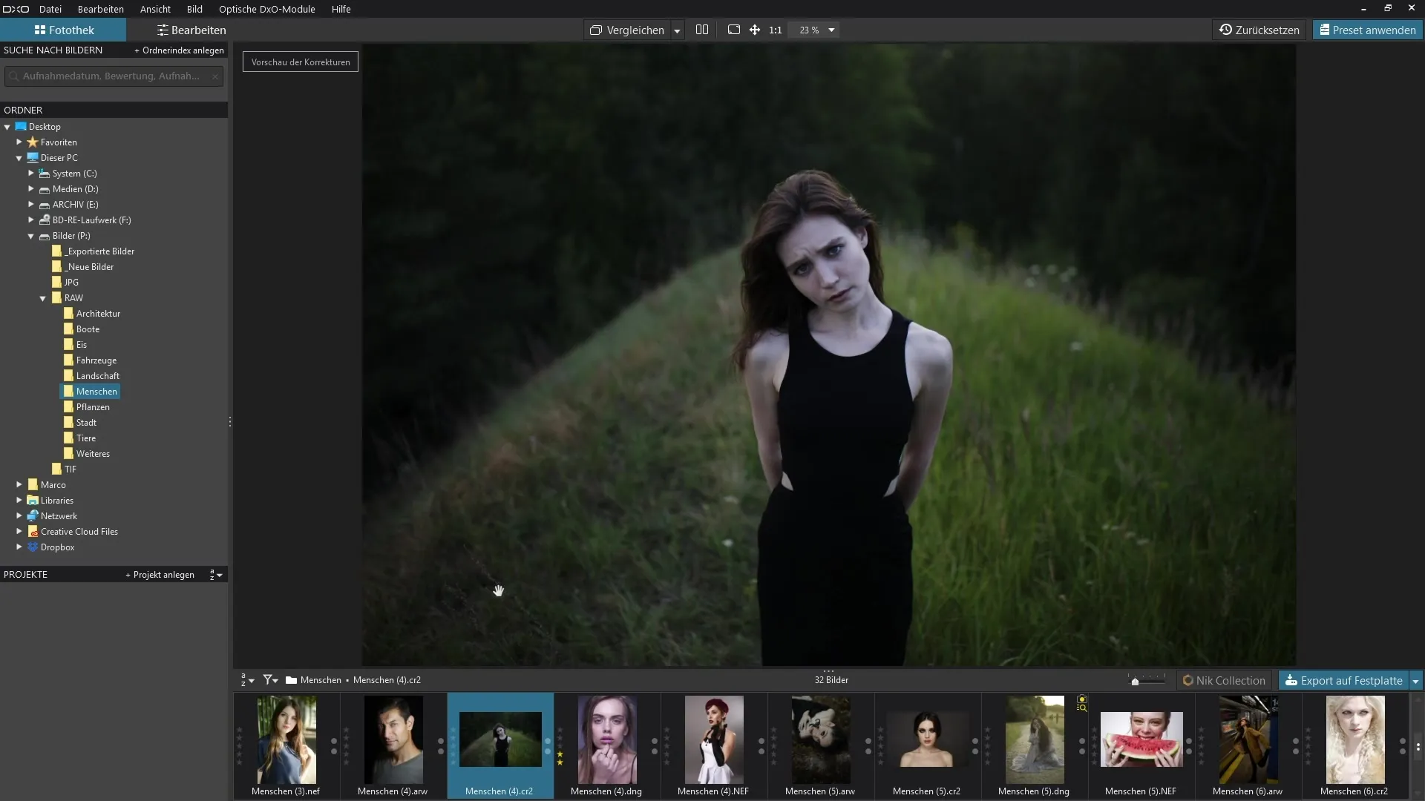
Task: Click the filmstrip vertical scrollbar
Action: (x=1418, y=746)
